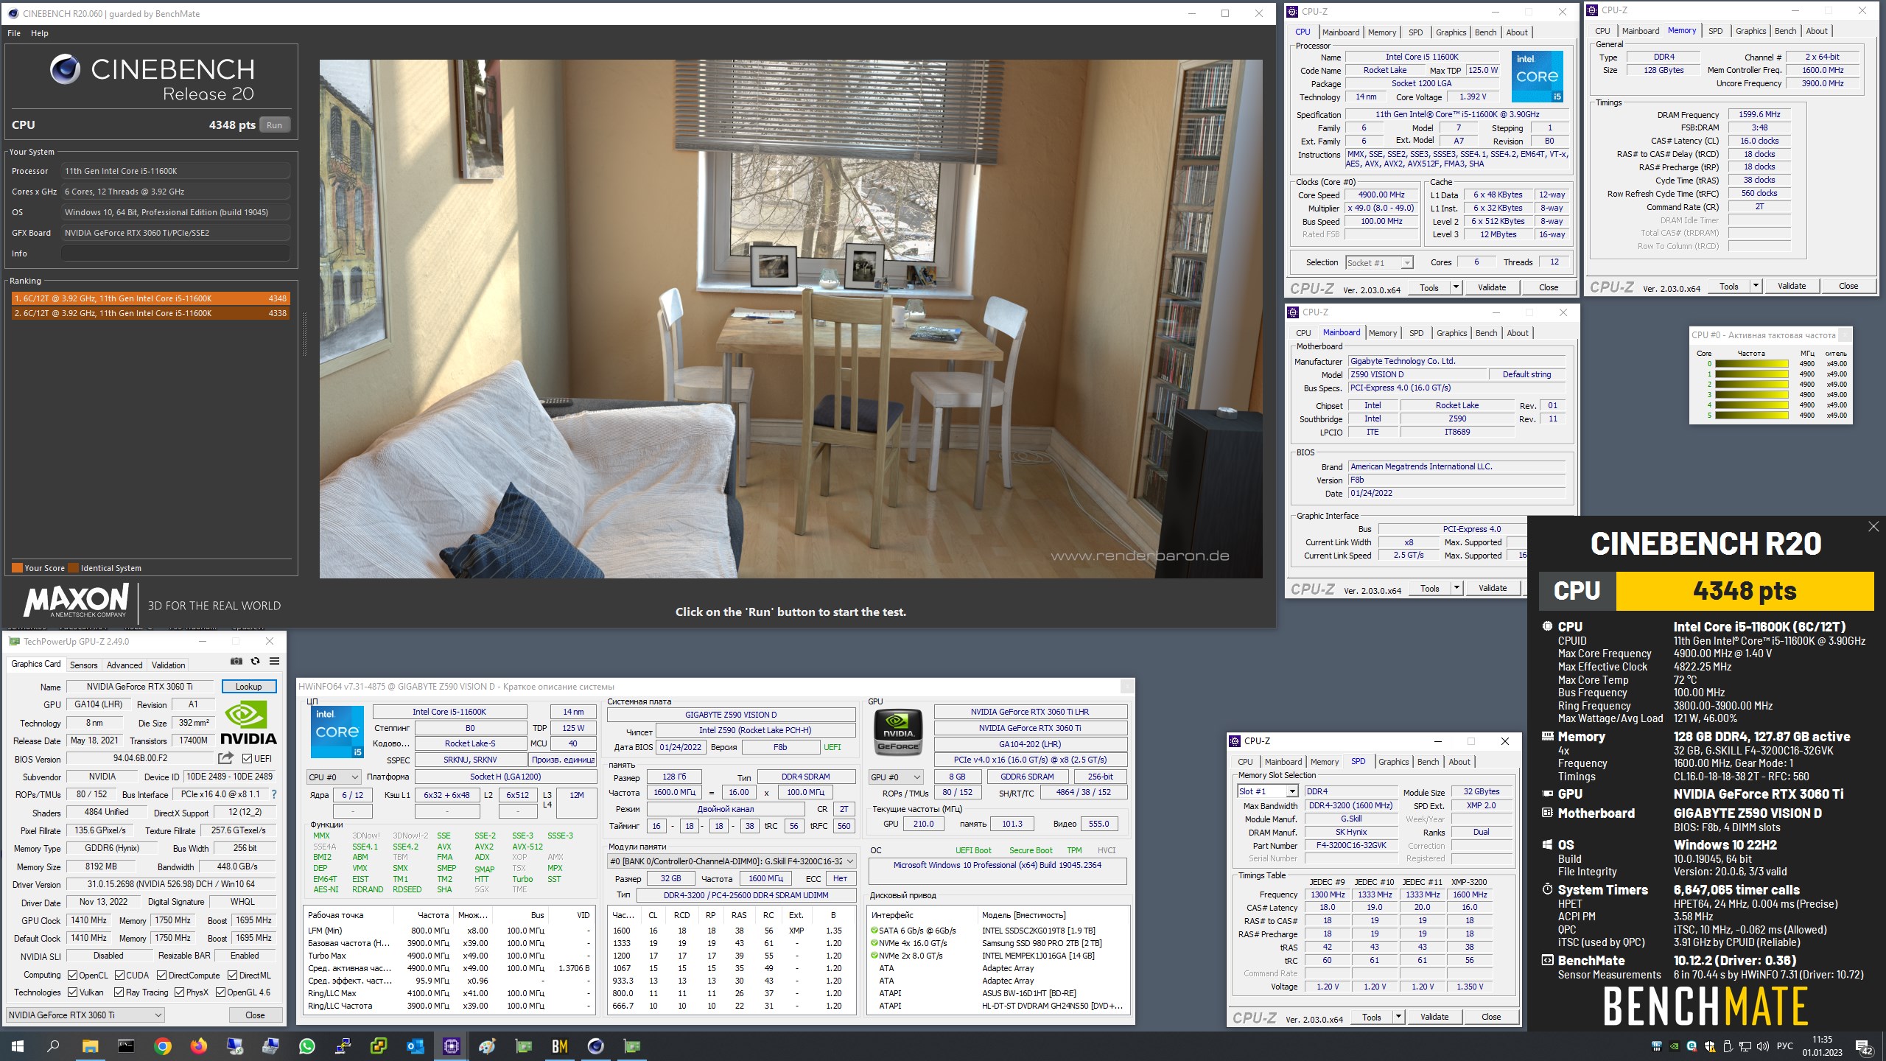Viewport: 1886px width, 1061px height.
Task: Open the CPU #0 dropdown in HWiNFO
Action: tap(334, 777)
